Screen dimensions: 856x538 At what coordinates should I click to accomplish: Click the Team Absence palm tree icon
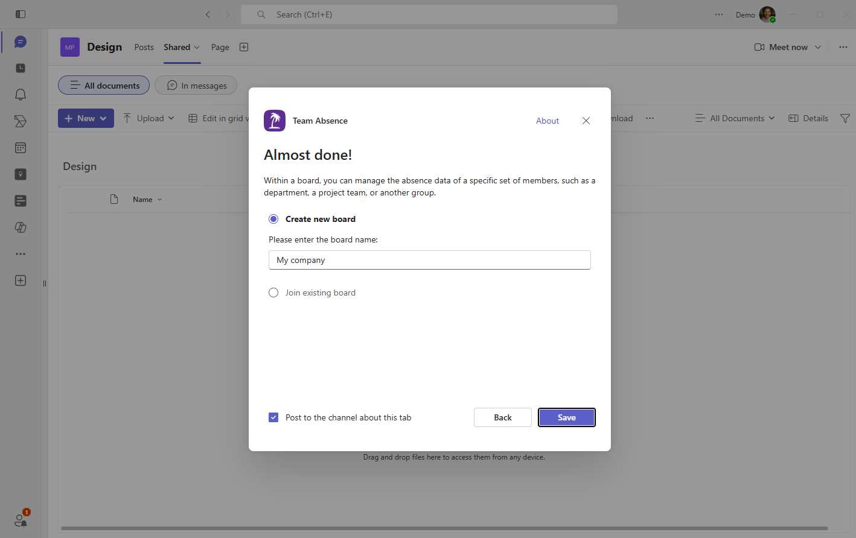pos(275,121)
